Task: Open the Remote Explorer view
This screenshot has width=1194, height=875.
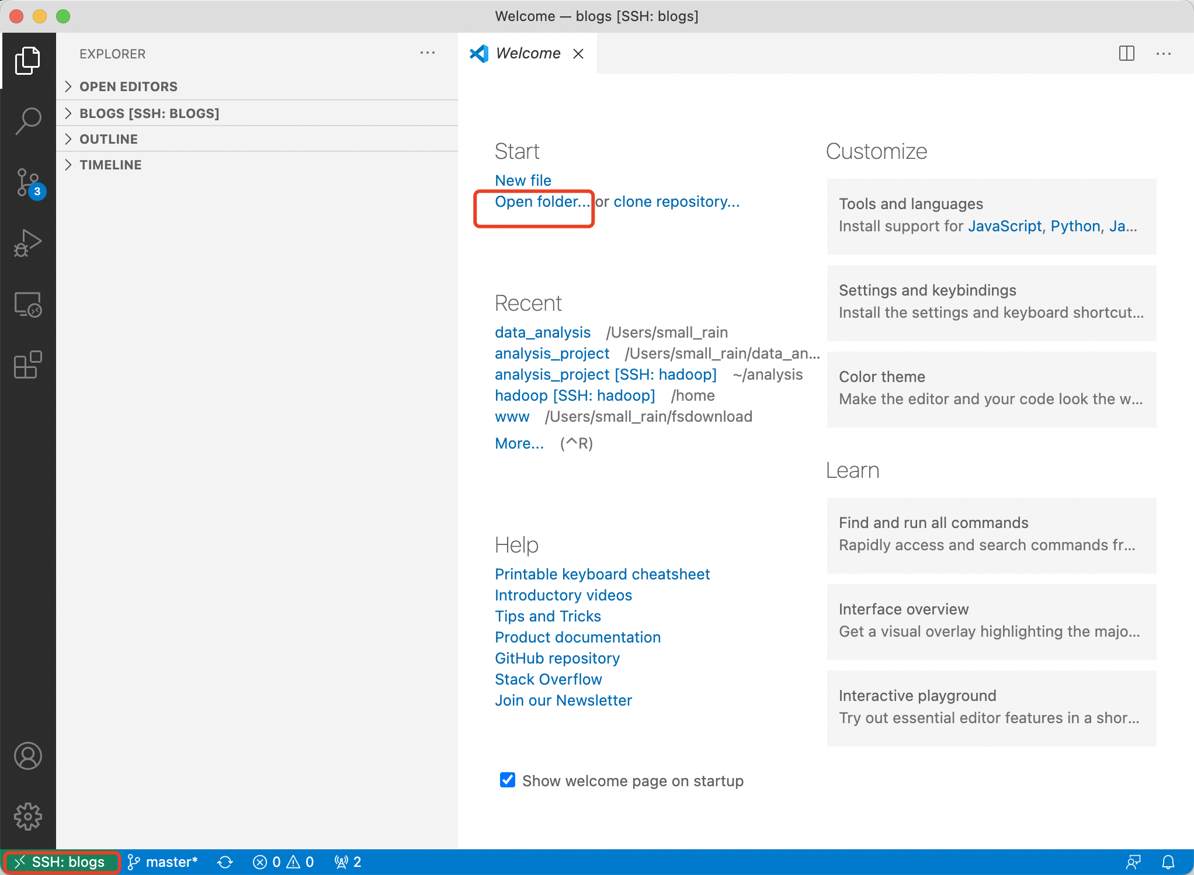Action: (27, 304)
